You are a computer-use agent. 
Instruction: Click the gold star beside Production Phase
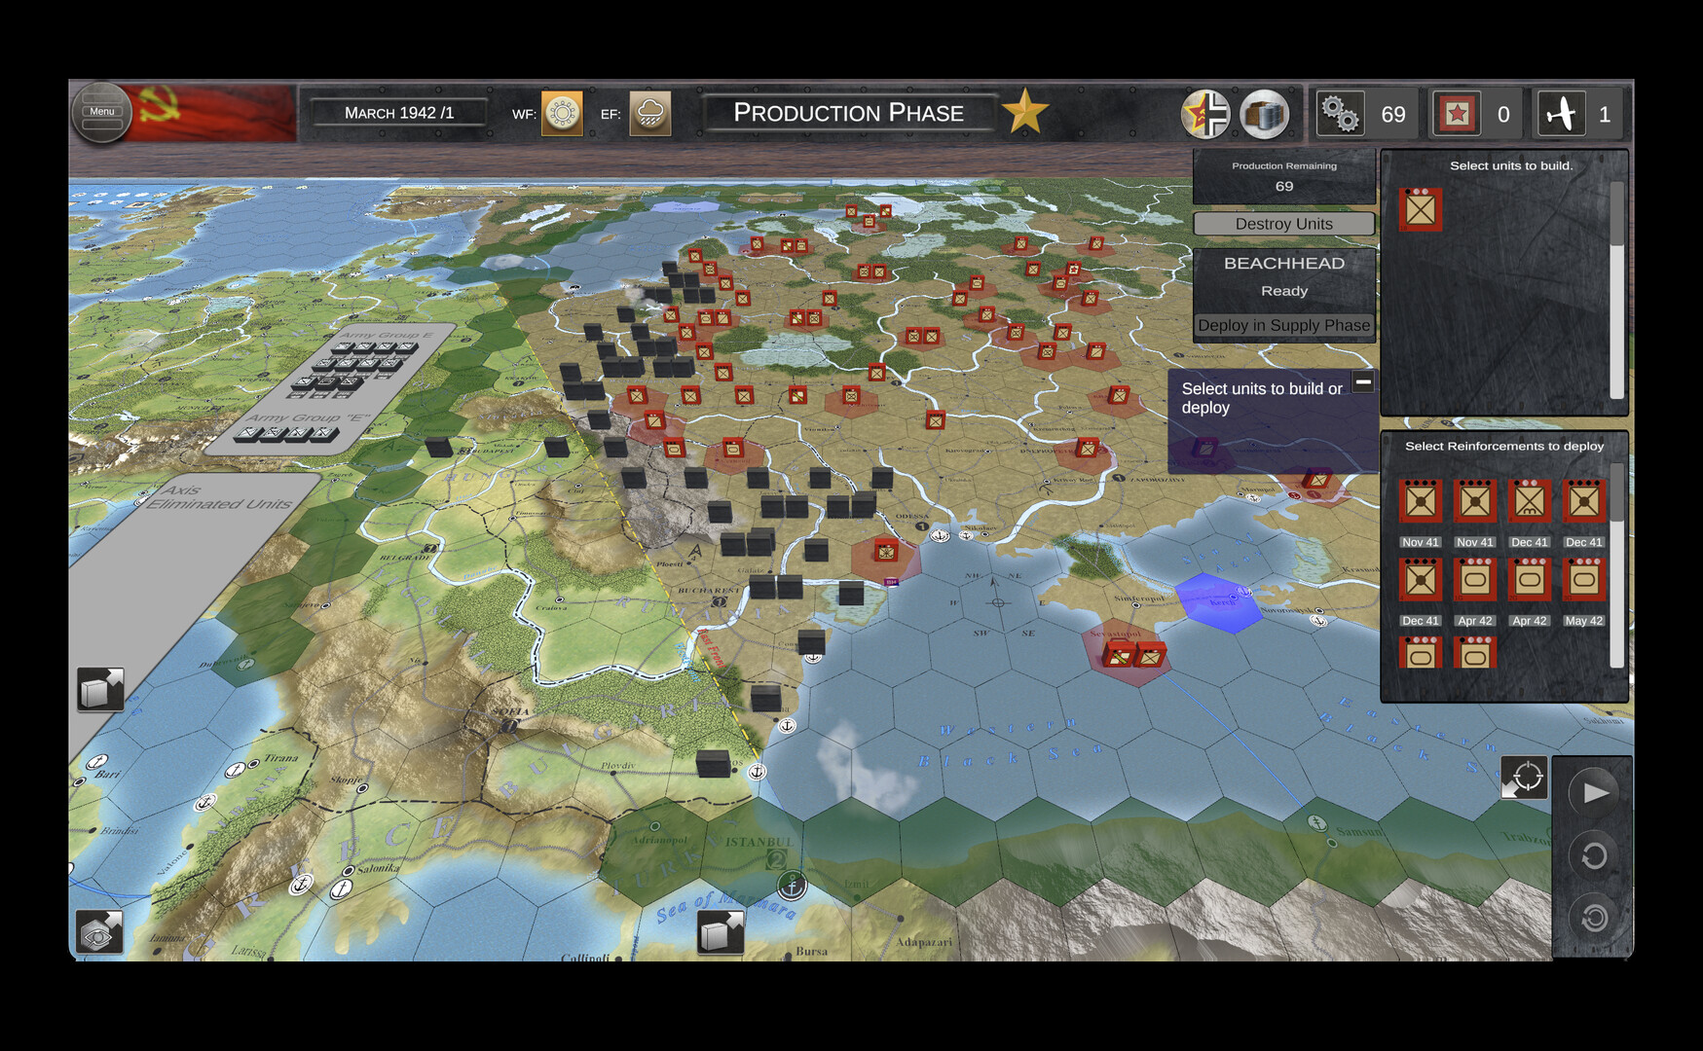(1024, 113)
